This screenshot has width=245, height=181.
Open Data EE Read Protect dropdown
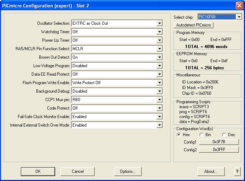(159, 74)
